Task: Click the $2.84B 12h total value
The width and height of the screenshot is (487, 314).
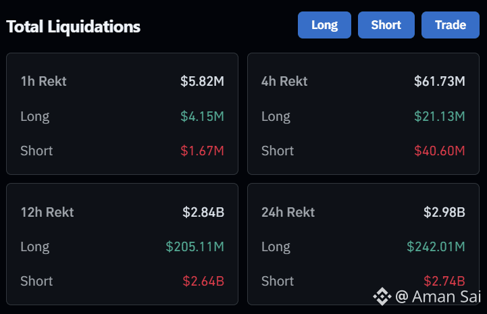Action: (x=203, y=213)
